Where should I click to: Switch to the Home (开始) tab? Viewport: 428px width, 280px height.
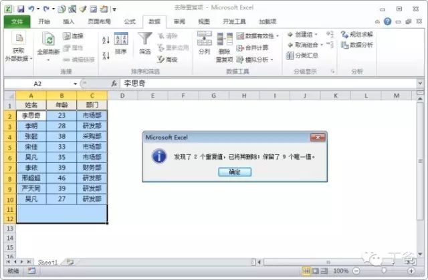click(44, 21)
